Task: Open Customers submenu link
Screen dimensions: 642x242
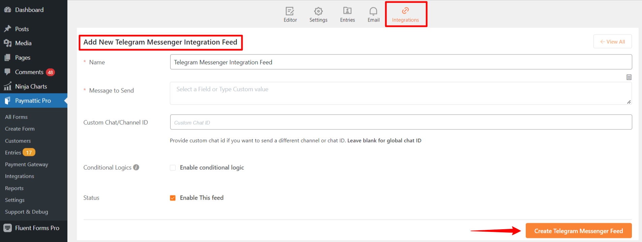Action: pyautogui.click(x=18, y=141)
